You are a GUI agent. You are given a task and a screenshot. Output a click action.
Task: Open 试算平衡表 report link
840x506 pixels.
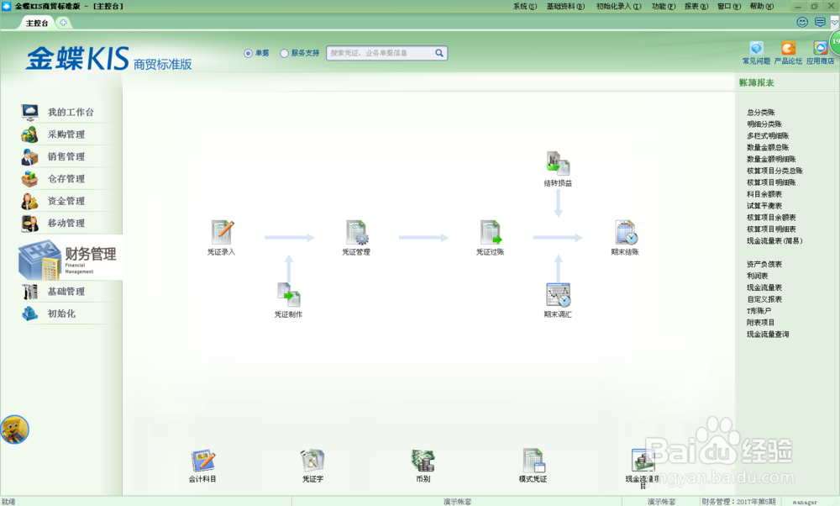[764, 206]
